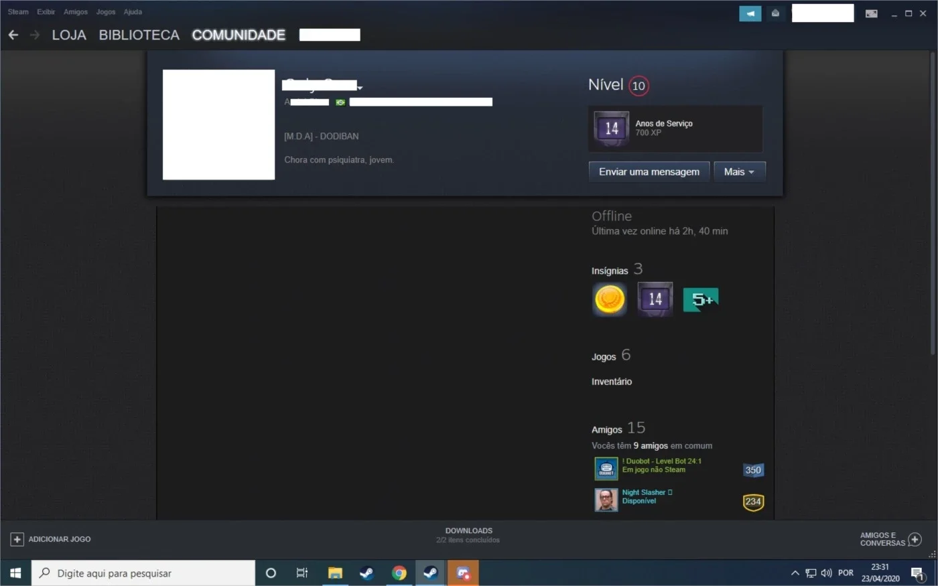The image size is (938, 586).
Task: Open the Jogos menu in menu bar
Action: pyautogui.click(x=106, y=12)
